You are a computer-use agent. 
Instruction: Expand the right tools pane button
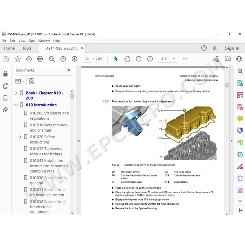coord(241,210)
